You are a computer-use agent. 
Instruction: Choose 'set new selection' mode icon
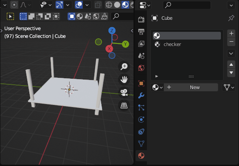(x=23, y=16)
